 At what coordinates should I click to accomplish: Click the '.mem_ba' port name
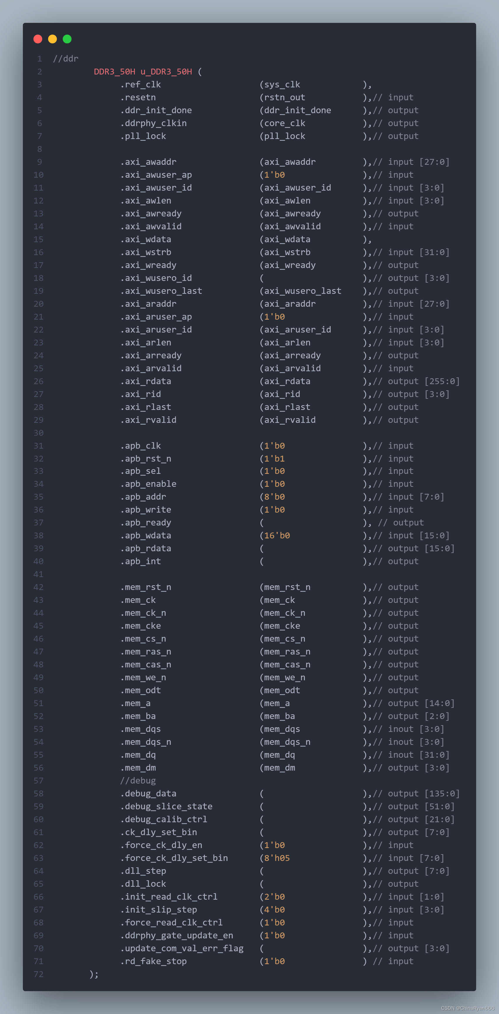(138, 716)
